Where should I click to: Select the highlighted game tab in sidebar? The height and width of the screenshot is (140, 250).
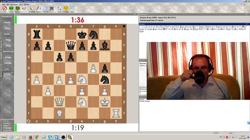point(8,75)
